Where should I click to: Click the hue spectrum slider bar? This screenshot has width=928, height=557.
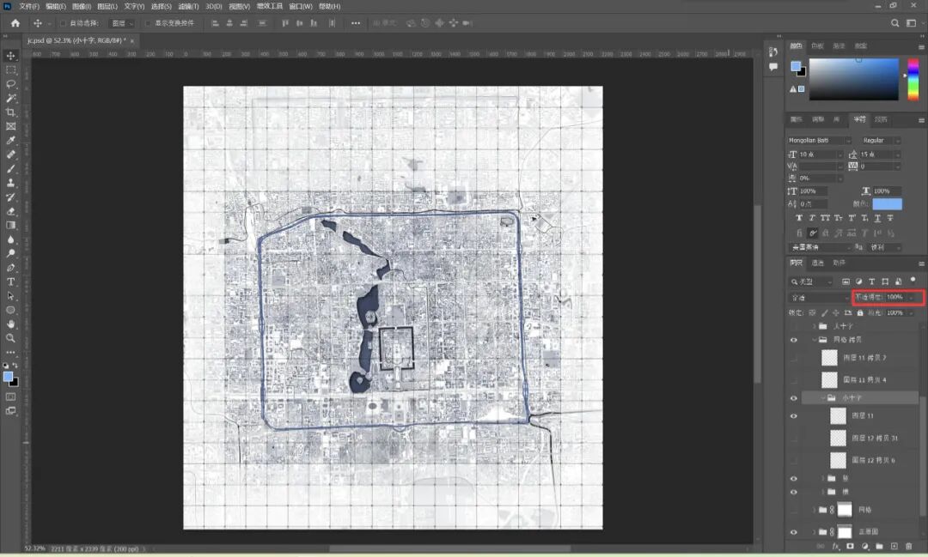coord(913,79)
